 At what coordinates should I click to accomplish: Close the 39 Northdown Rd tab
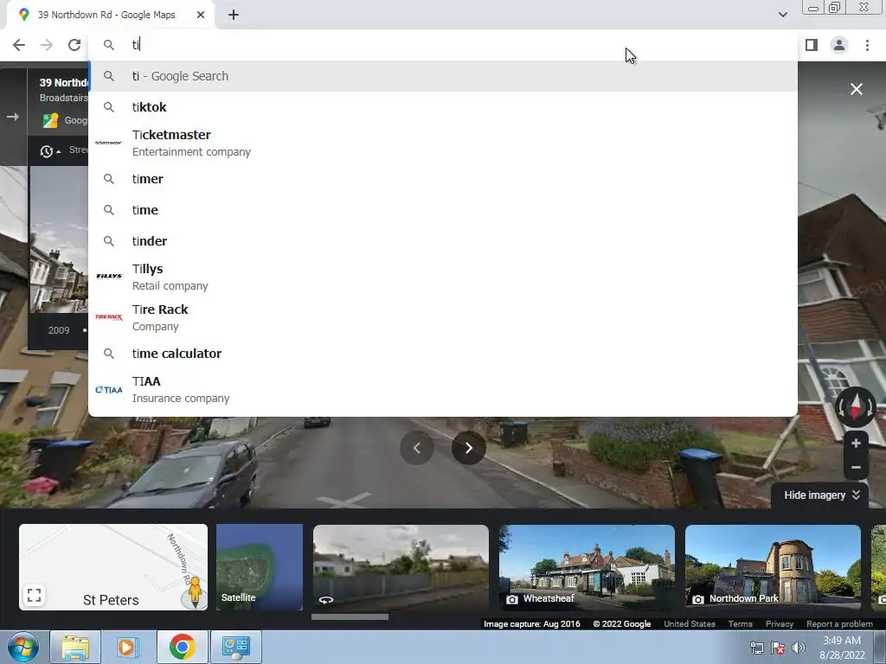click(x=201, y=15)
